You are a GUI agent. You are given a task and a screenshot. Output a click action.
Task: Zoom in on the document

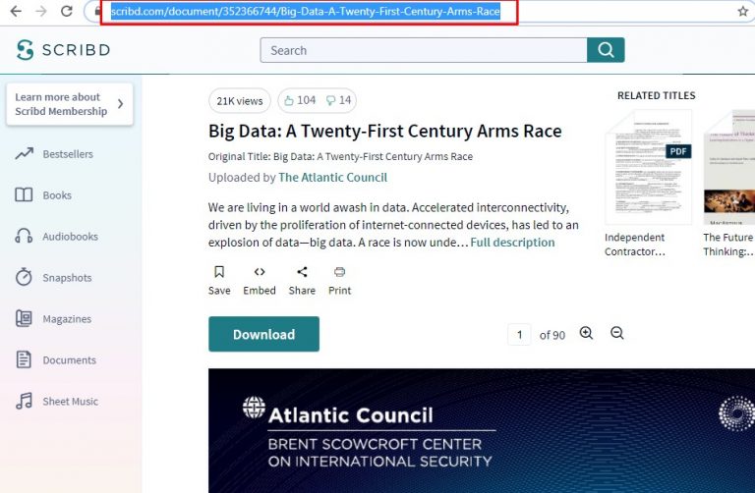point(586,333)
